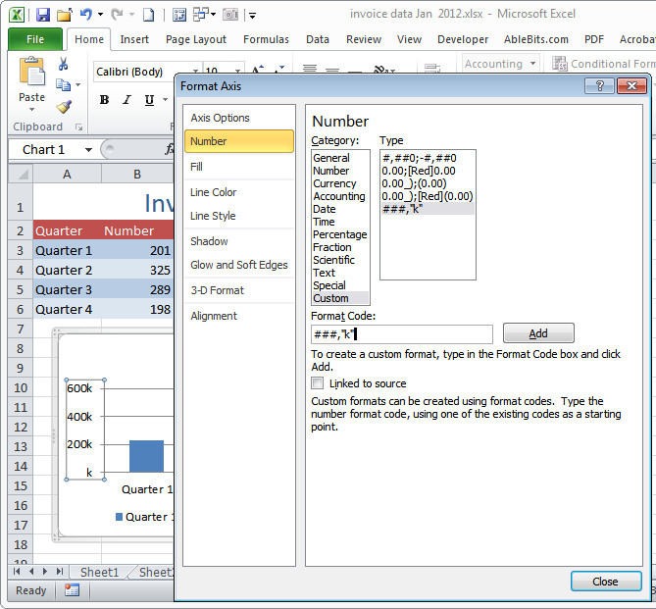This screenshot has width=656, height=609.
Task: Open the Undo history dropdown arrow
Action: tap(100, 15)
